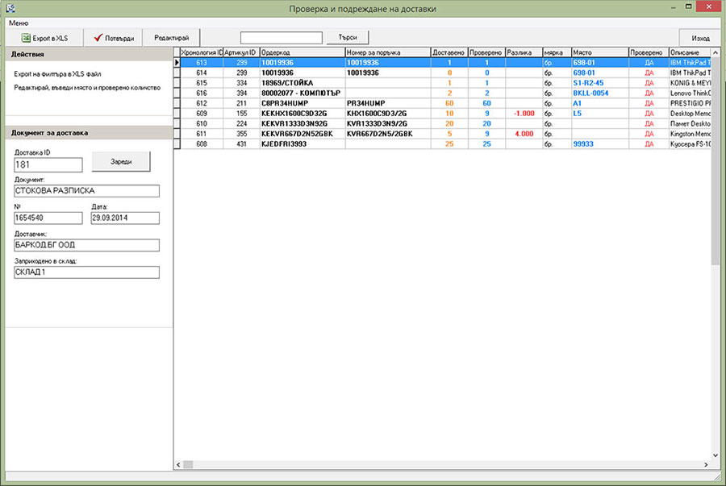Click the Export на филтъра в XLS файл action
This screenshot has height=486, width=726.
(57, 74)
